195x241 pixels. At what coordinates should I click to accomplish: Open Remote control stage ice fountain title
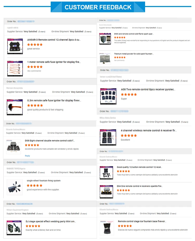(x=142, y=221)
